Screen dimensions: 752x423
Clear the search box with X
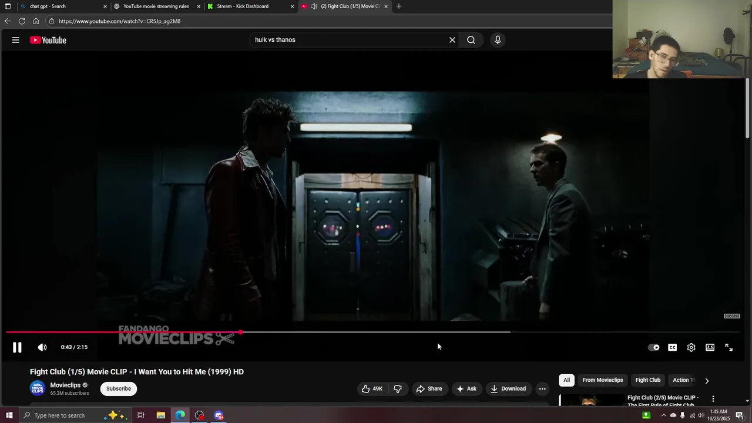pyautogui.click(x=452, y=40)
